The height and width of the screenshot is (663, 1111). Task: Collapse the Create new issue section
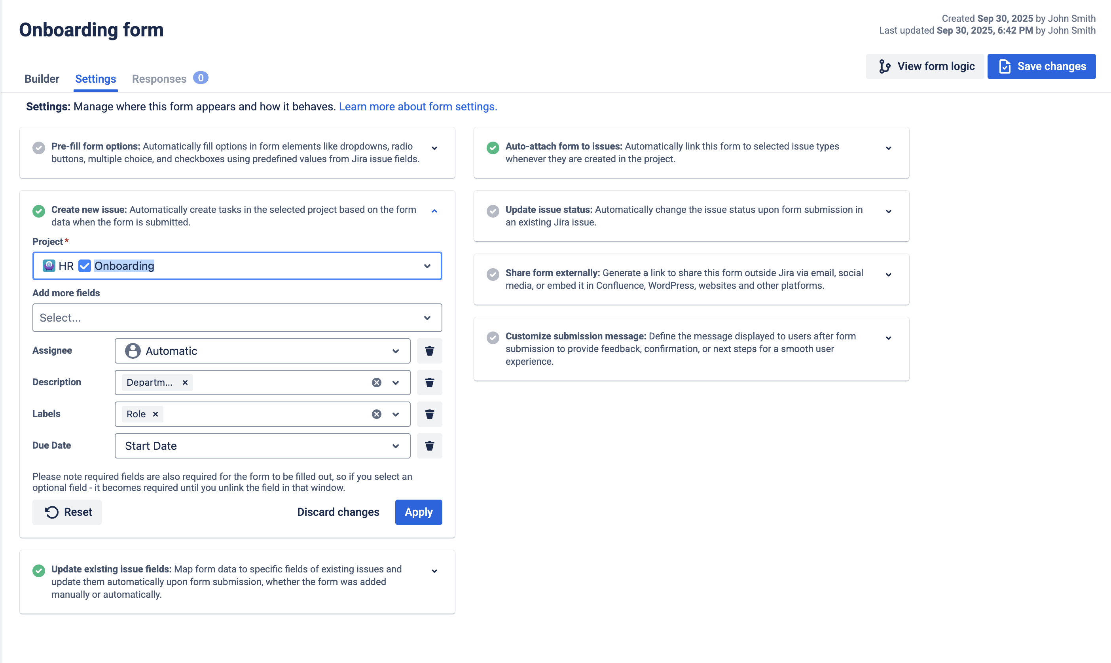[x=434, y=211]
